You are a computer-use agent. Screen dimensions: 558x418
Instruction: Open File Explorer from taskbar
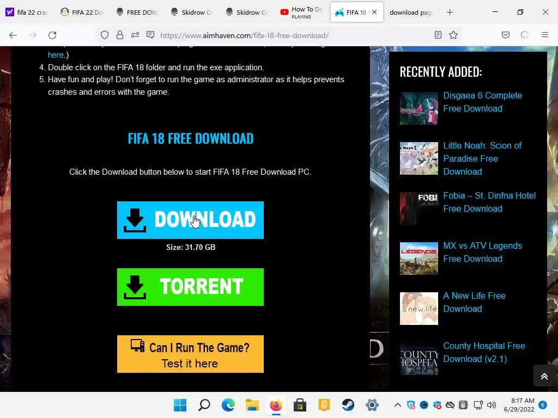(x=252, y=405)
